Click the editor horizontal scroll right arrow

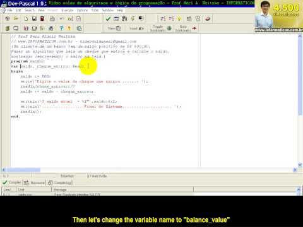295,170
